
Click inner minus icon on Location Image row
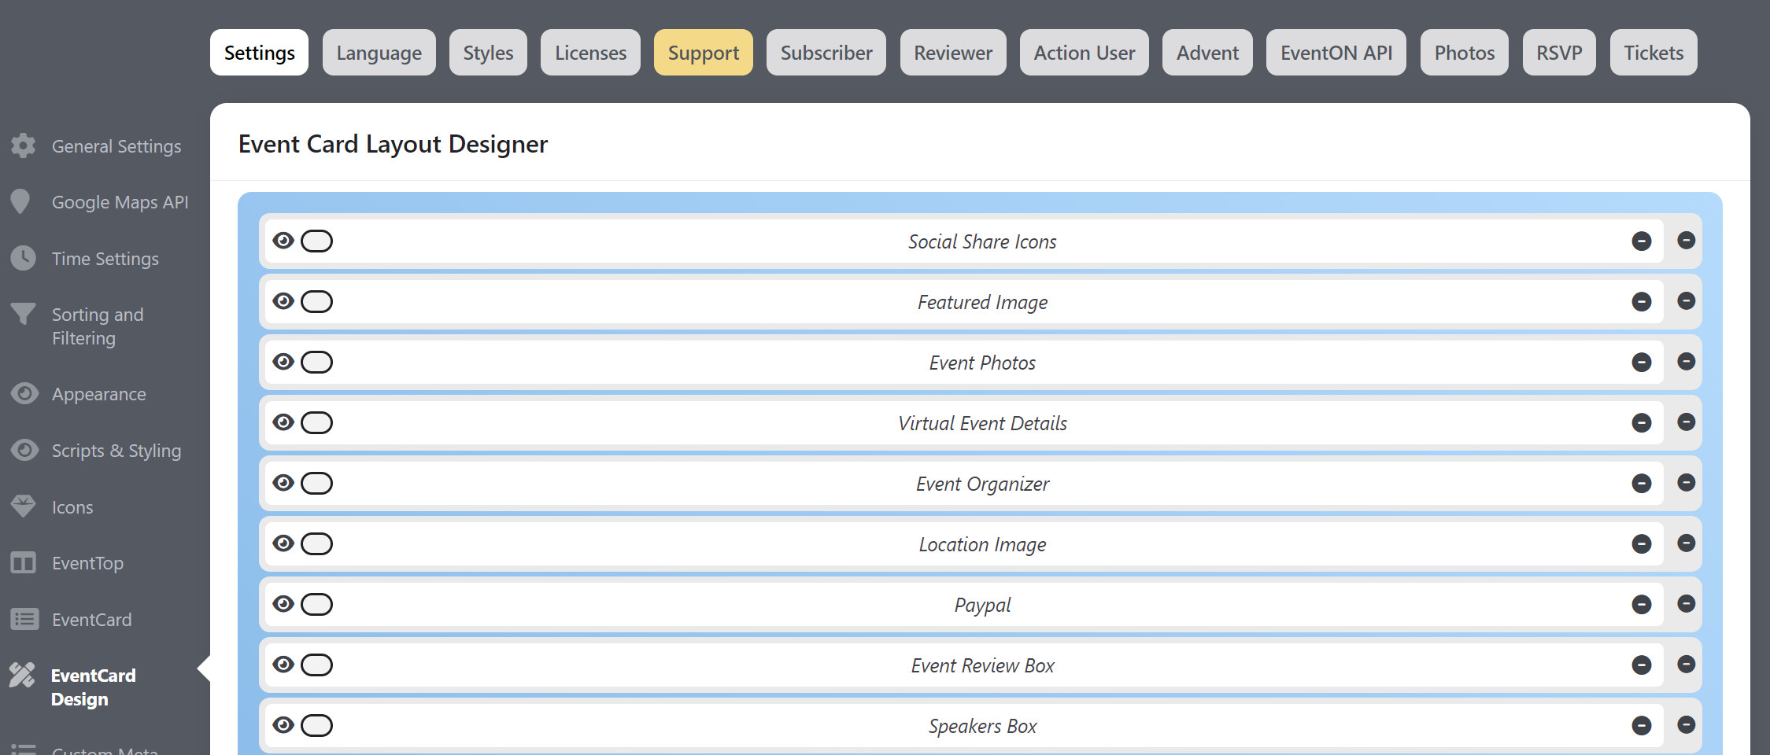tap(1642, 543)
